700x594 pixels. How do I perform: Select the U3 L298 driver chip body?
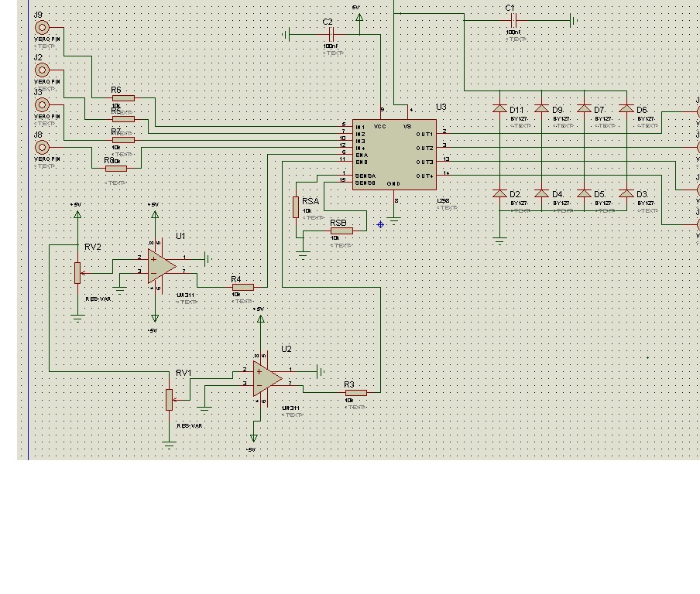[x=394, y=154]
